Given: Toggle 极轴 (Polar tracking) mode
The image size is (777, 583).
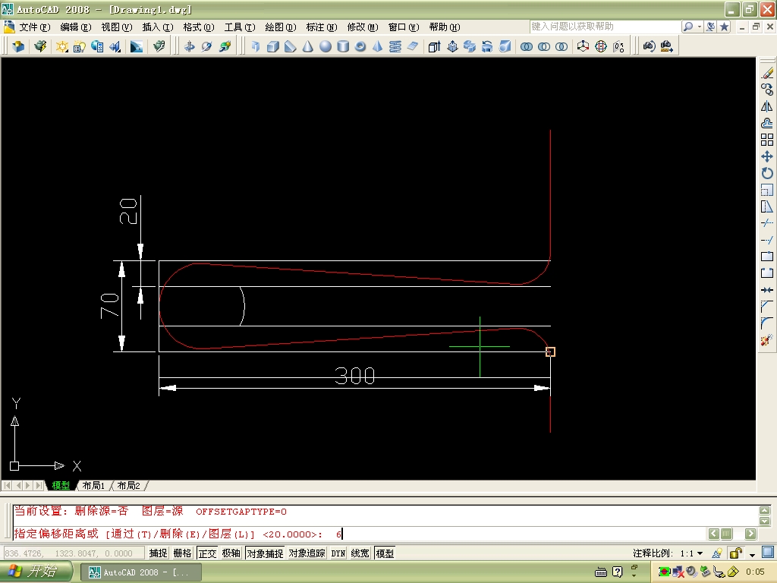Looking at the screenshot, I should tap(231, 553).
